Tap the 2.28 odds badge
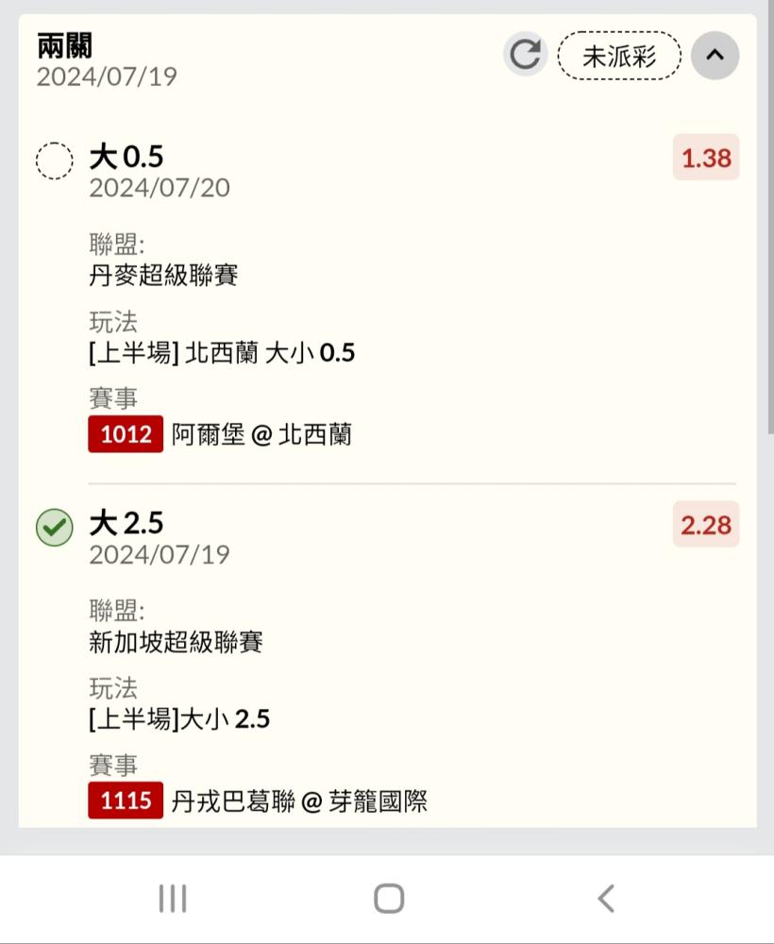Viewport: 774px width, 944px height. click(706, 525)
